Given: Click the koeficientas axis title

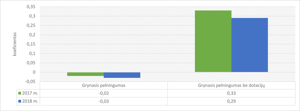Looking at the screenshot, I should click(x=15, y=44).
